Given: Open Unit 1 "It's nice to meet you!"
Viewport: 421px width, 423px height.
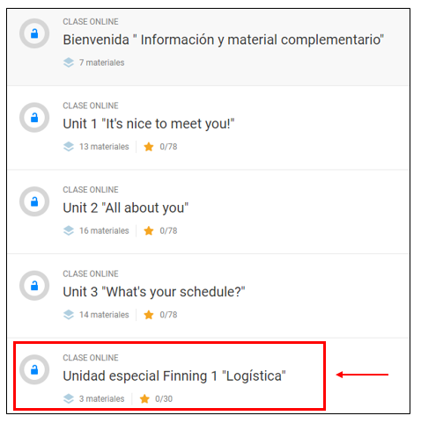Looking at the screenshot, I should pos(149,124).
